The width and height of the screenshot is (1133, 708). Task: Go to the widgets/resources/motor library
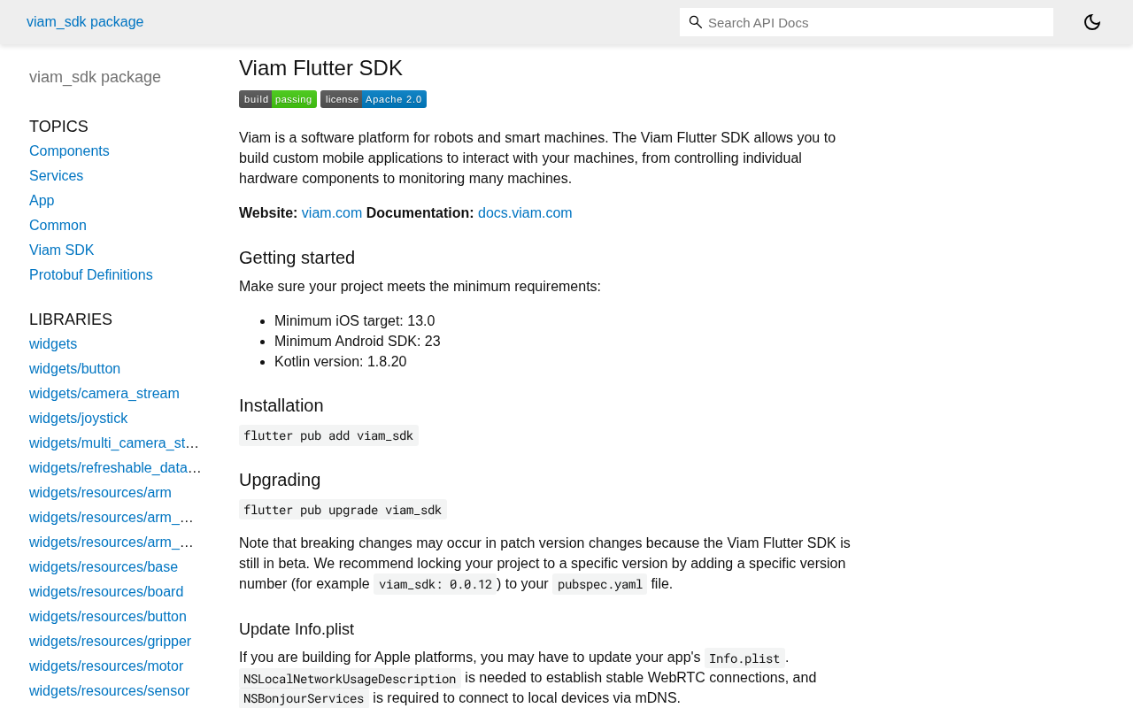[106, 666]
